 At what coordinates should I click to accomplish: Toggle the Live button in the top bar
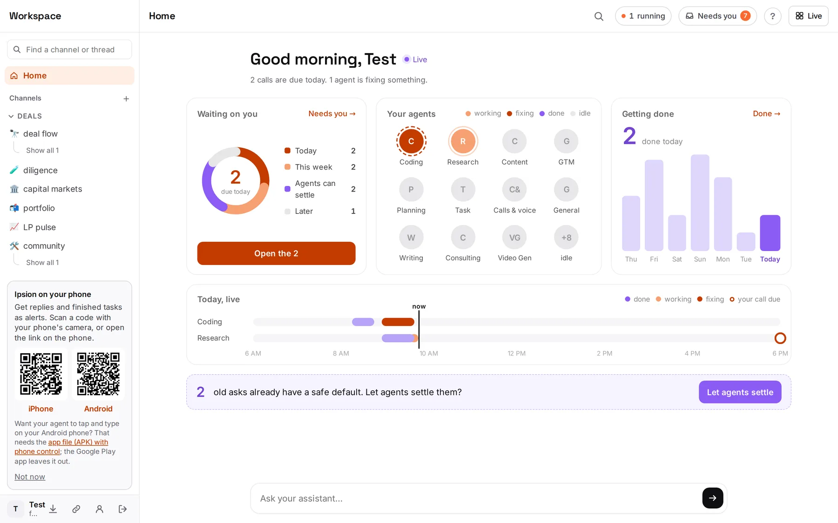click(x=808, y=16)
